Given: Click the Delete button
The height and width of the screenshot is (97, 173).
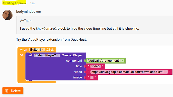Looking at the screenshot, I should coord(13,91).
